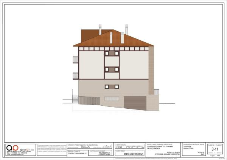Click the ventilation grille left of garage door

pos(112,98)
